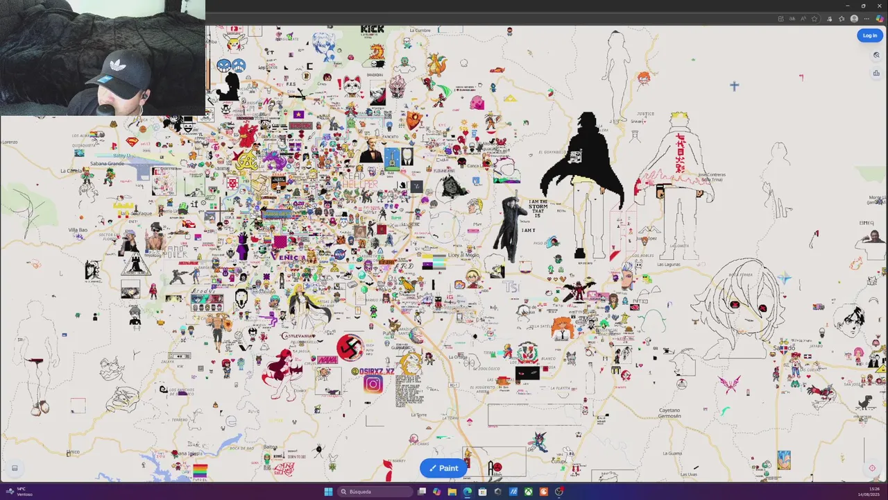This screenshot has width=888, height=500.
Task: Switch to Microsoft Edge on the taskbar
Action: pyautogui.click(x=467, y=492)
